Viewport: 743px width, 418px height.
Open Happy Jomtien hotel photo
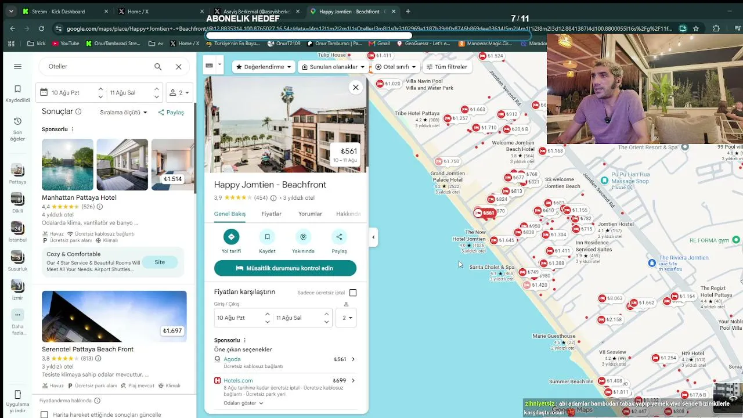coord(286,125)
